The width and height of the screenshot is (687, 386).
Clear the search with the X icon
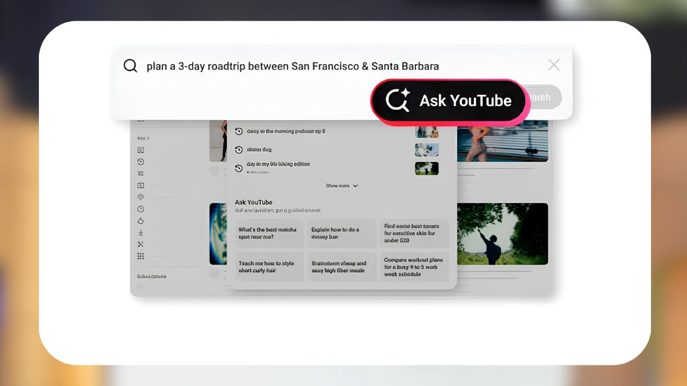point(554,65)
